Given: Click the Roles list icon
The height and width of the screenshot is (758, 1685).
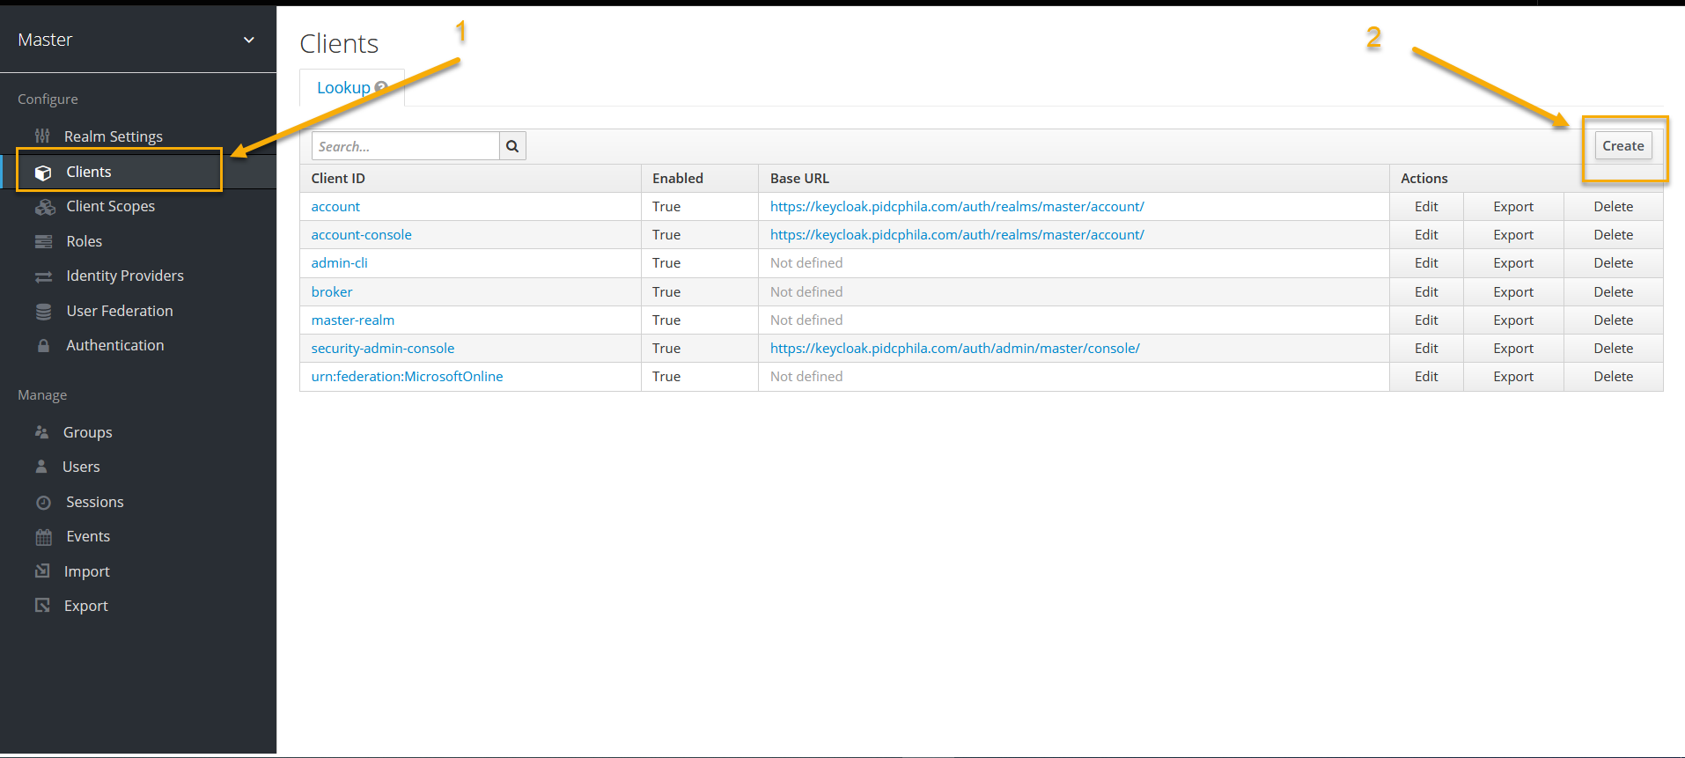Looking at the screenshot, I should 43,241.
